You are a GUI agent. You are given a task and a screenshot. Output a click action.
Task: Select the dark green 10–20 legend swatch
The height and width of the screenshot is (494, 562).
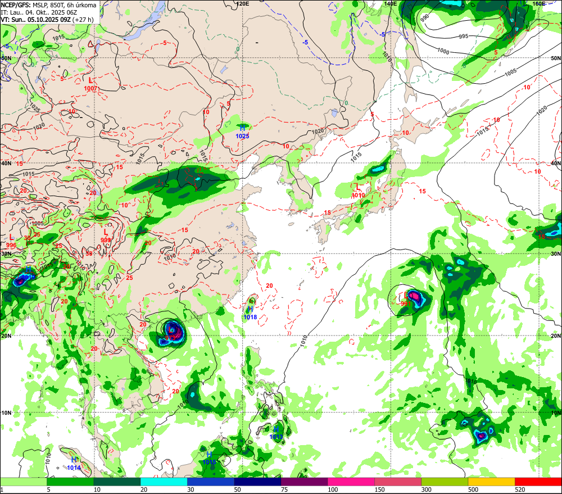coord(117,482)
